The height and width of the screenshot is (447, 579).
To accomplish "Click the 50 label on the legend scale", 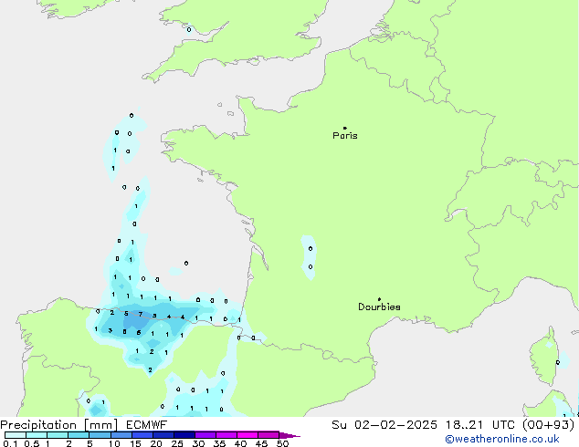I will [x=283, y=444].
